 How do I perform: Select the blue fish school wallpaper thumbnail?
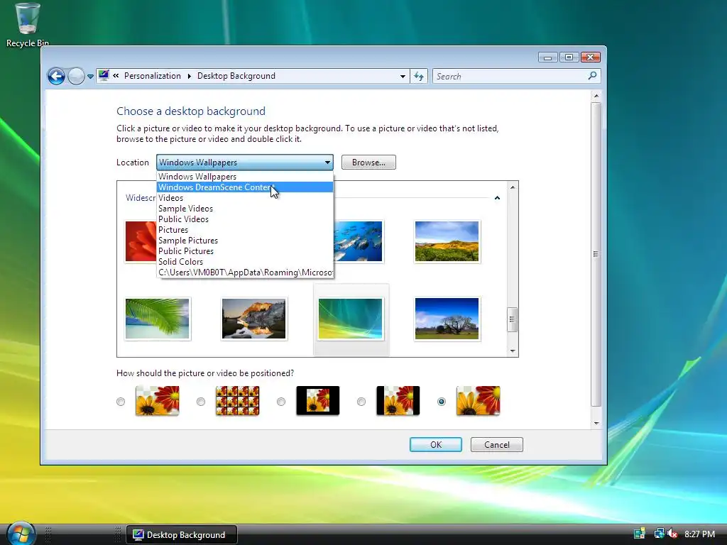click(x=358, y=241)
